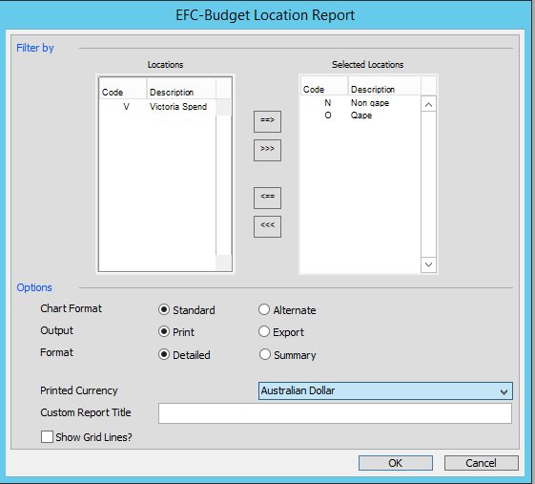Click inside the Custom Report Title field

point(335,413)
